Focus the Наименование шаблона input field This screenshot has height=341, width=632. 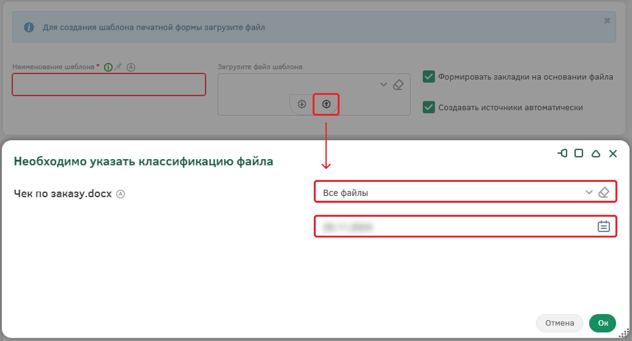click(x=109, y=84)
